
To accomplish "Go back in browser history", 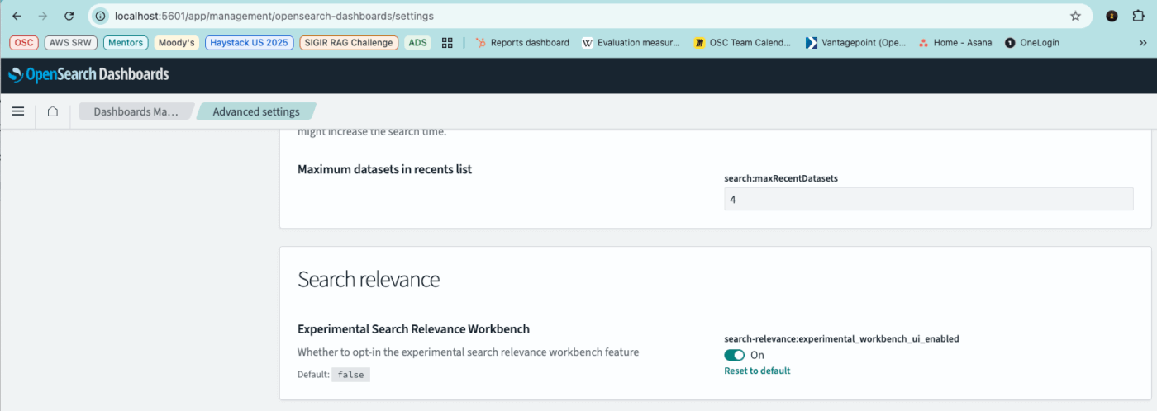I will pos(17,16).
